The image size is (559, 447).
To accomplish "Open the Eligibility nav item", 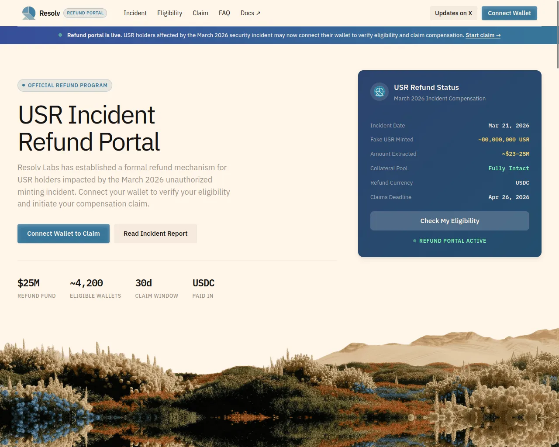I will (169, 13).
